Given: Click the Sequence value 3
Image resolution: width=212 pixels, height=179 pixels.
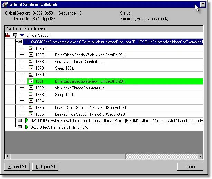Looking at the screenshot, I should 80,13.
